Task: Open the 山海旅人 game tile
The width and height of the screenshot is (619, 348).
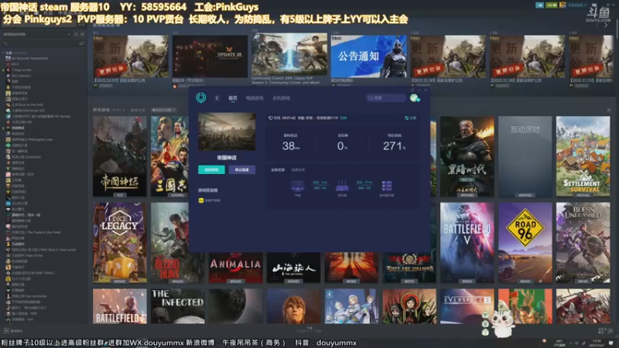Action: click(293, 268)
